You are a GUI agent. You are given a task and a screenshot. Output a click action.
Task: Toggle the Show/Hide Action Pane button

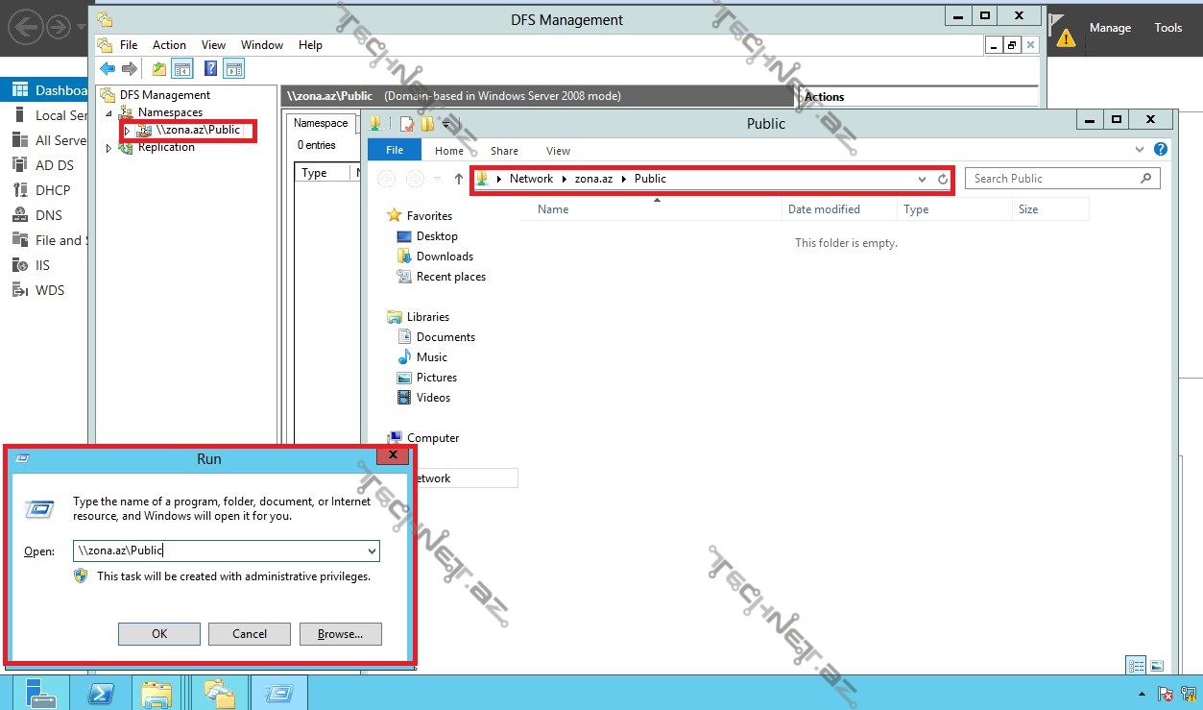233,68
